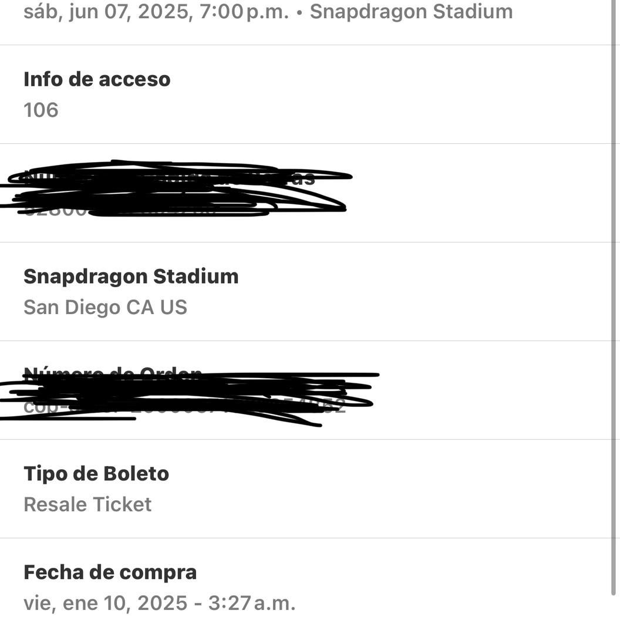Open the bold Snapdragon Stadium venue heading

tap(131, 277)
